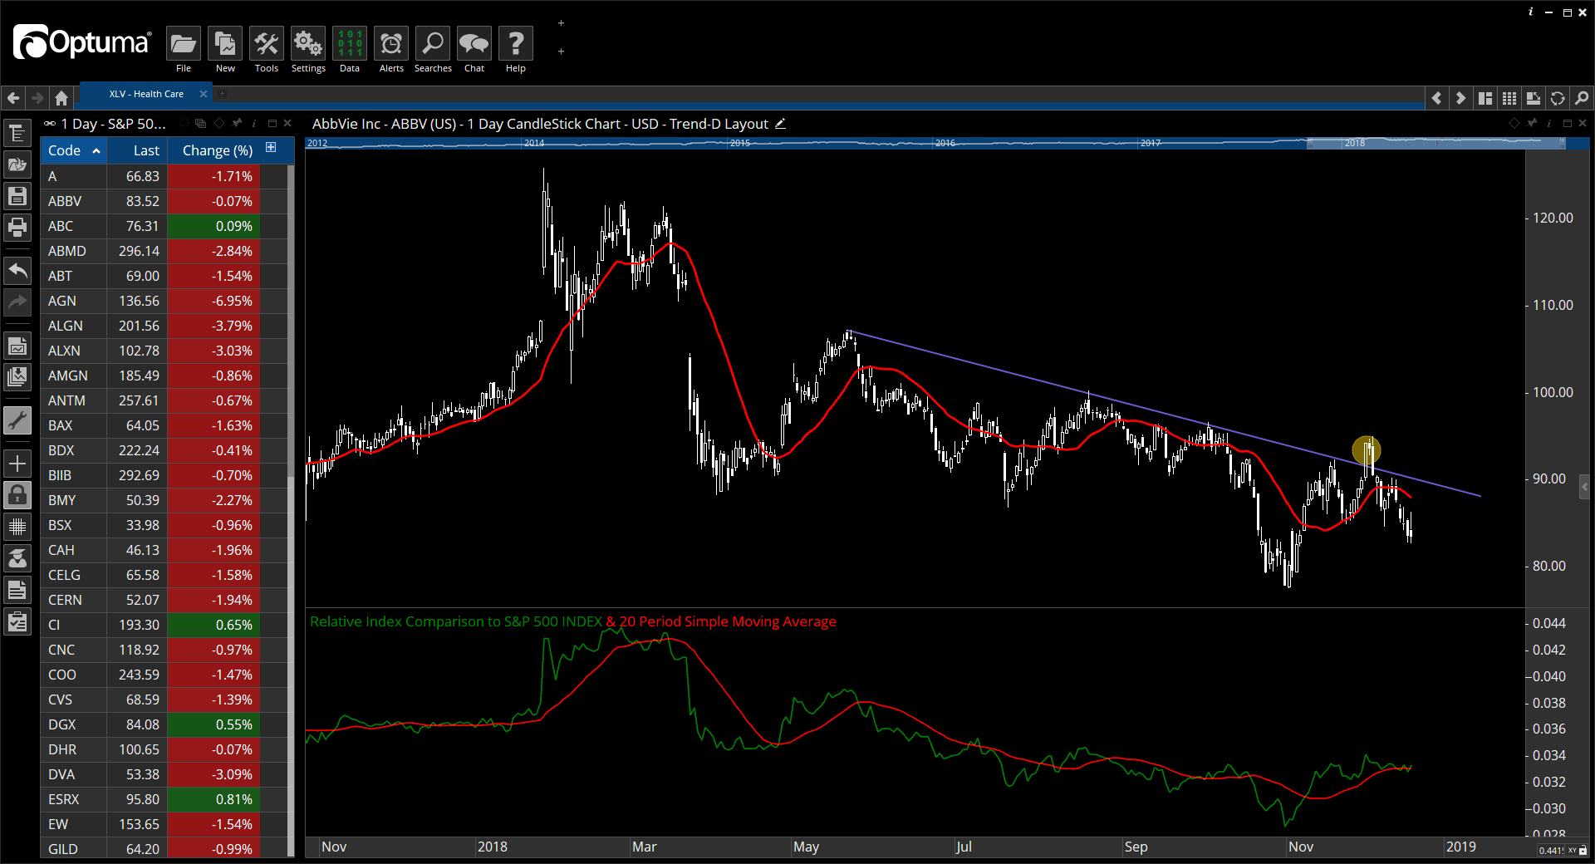The height and width of the screenshot is (864, 1595).
Task: Select the GILD watchlist row
Action: click(x=164, y=848)
